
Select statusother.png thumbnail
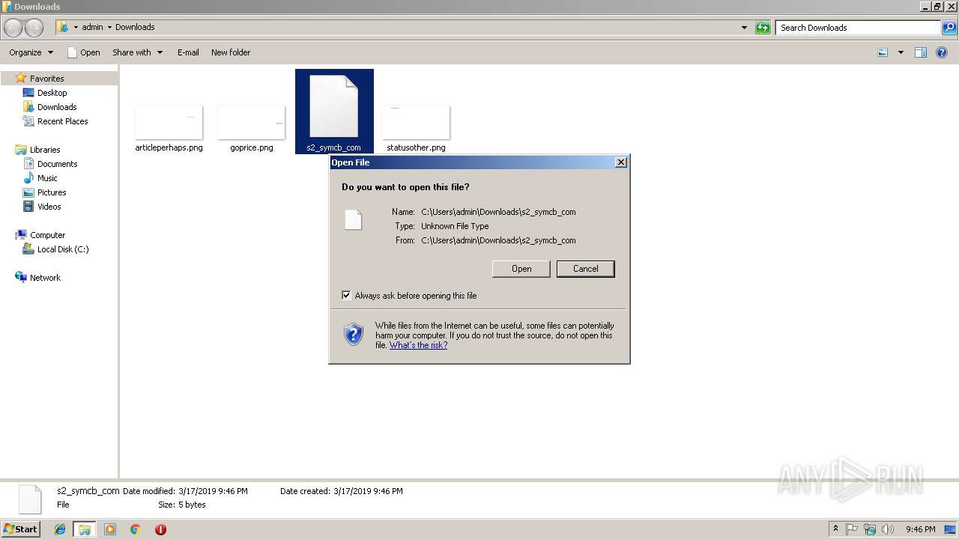pos(416,122)
